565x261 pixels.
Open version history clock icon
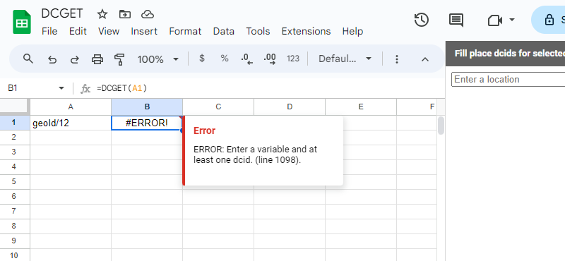click(x=421, y=20)
